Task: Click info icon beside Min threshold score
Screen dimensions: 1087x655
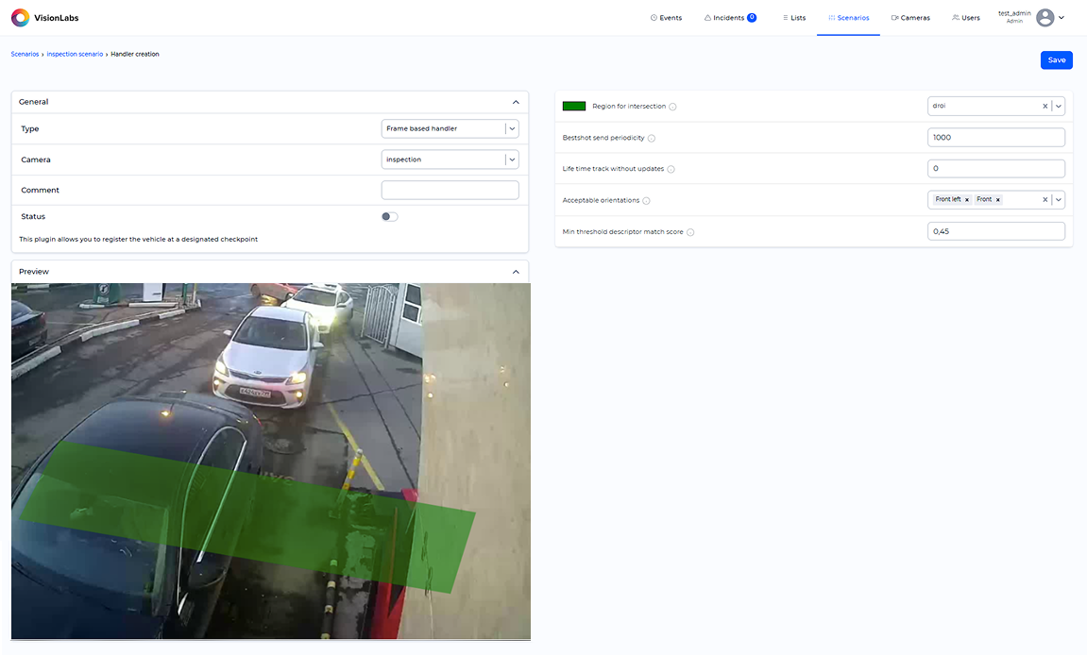Action: click(x=690, y=232)
